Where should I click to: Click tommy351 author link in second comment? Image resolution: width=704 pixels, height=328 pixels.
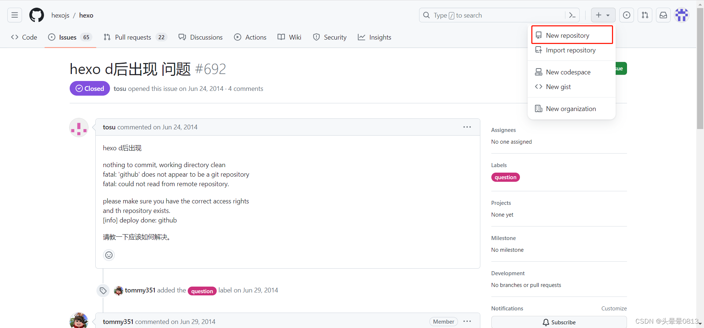pyautogui.click(x=118, y=322)
